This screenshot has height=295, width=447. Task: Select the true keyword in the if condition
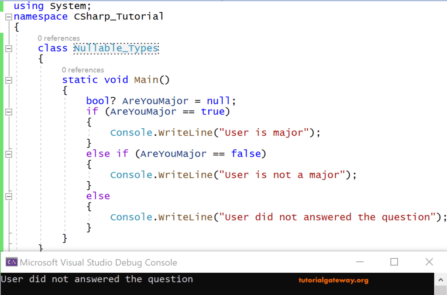(x=213, y=111)
